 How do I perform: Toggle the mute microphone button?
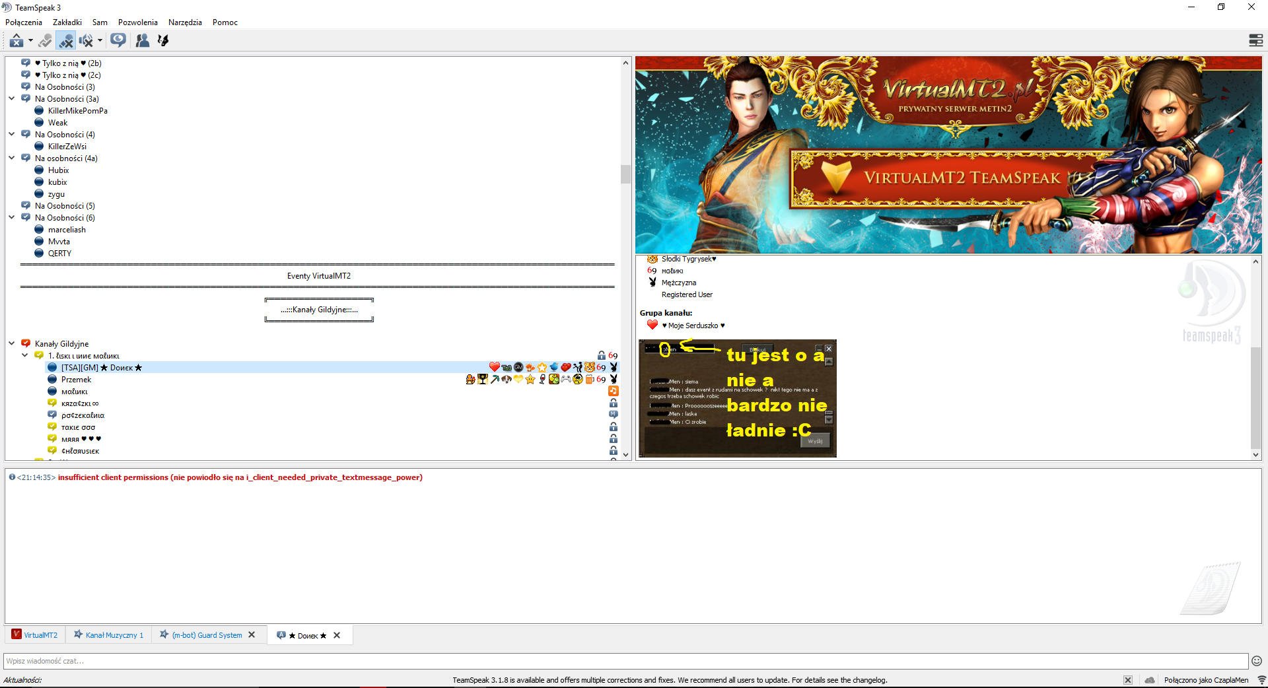65,40
